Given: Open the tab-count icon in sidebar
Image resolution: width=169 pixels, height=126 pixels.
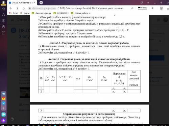Looking at the screenshot, I should (3, 33).
